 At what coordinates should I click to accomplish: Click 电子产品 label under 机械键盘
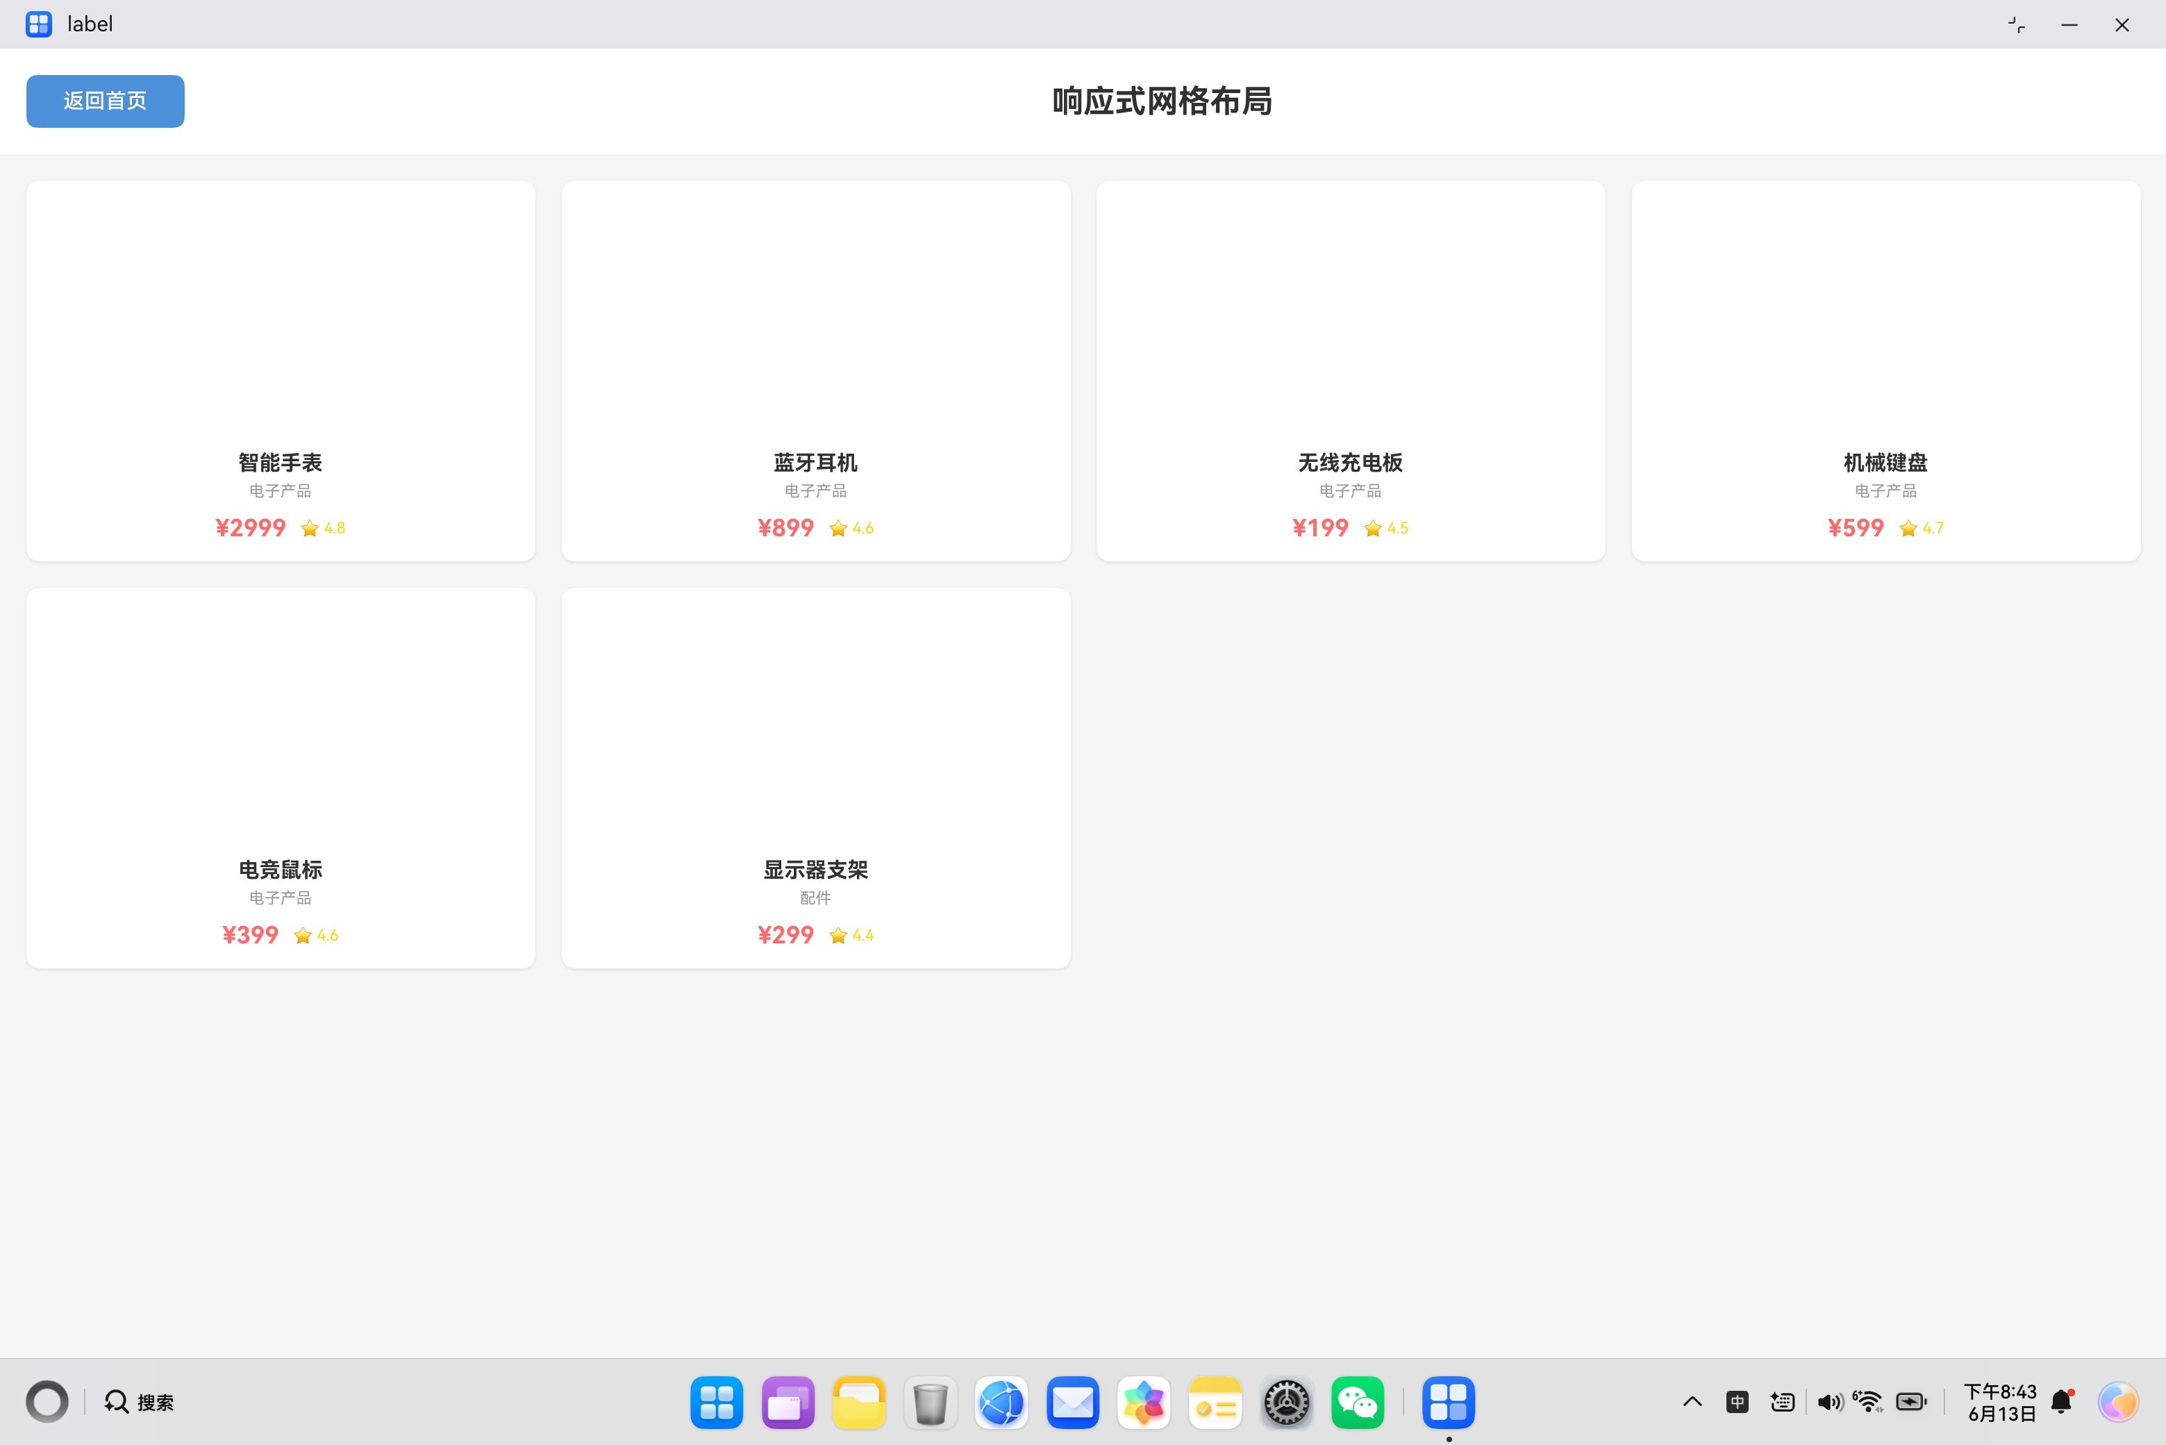tap(1886, 491)
